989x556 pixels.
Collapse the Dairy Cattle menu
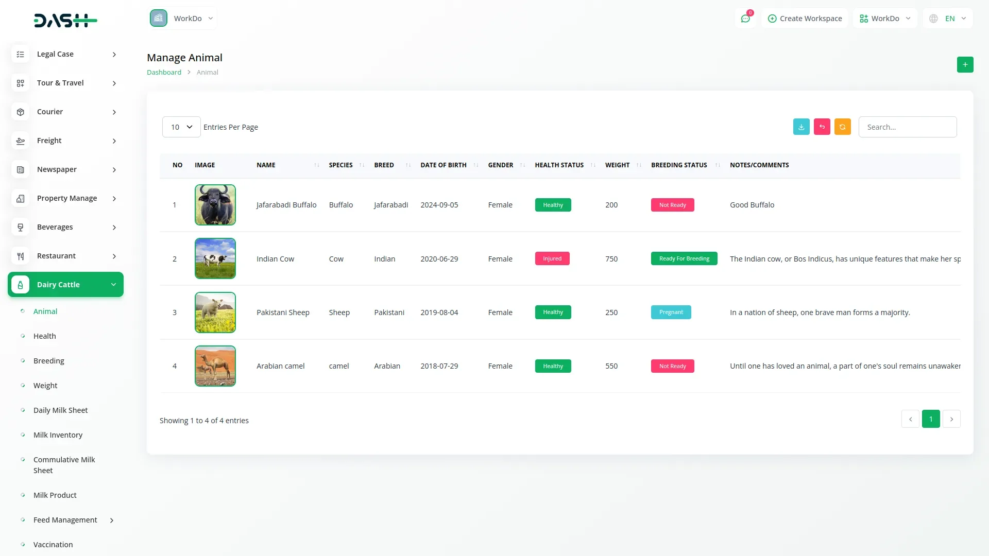coord(113,285)
